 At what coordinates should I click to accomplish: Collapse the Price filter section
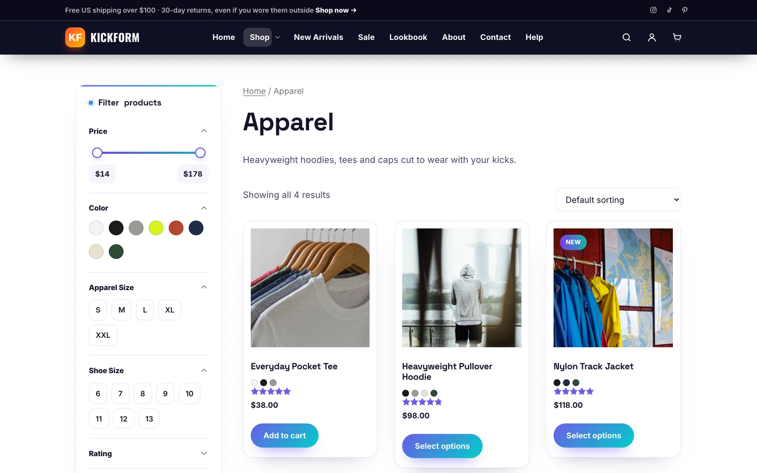204,131
